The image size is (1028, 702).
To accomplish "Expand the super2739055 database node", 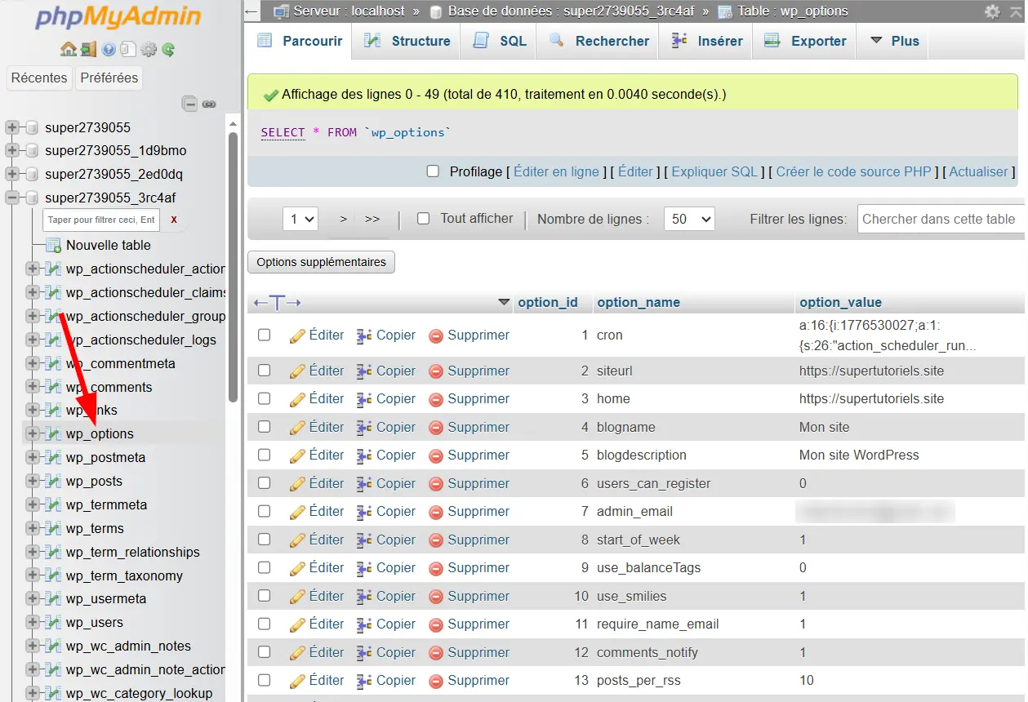I will [12, 127].
